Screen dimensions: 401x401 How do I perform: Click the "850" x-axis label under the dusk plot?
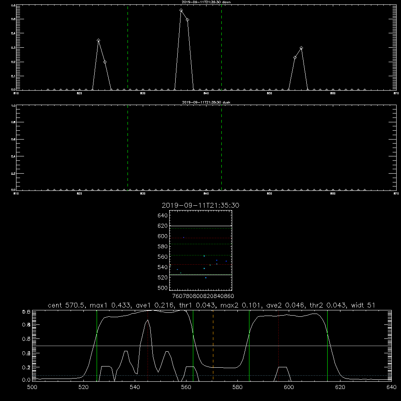[269, 194]
